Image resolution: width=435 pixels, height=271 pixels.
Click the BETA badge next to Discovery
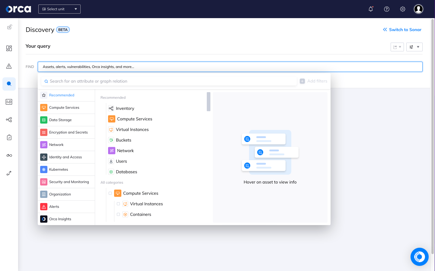coord(63,30)
